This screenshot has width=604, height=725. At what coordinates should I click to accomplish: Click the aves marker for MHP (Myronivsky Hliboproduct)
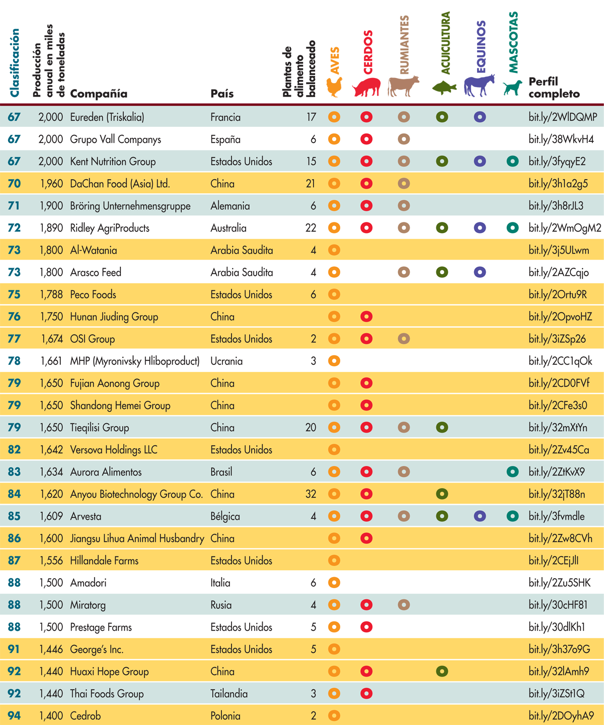334,361
